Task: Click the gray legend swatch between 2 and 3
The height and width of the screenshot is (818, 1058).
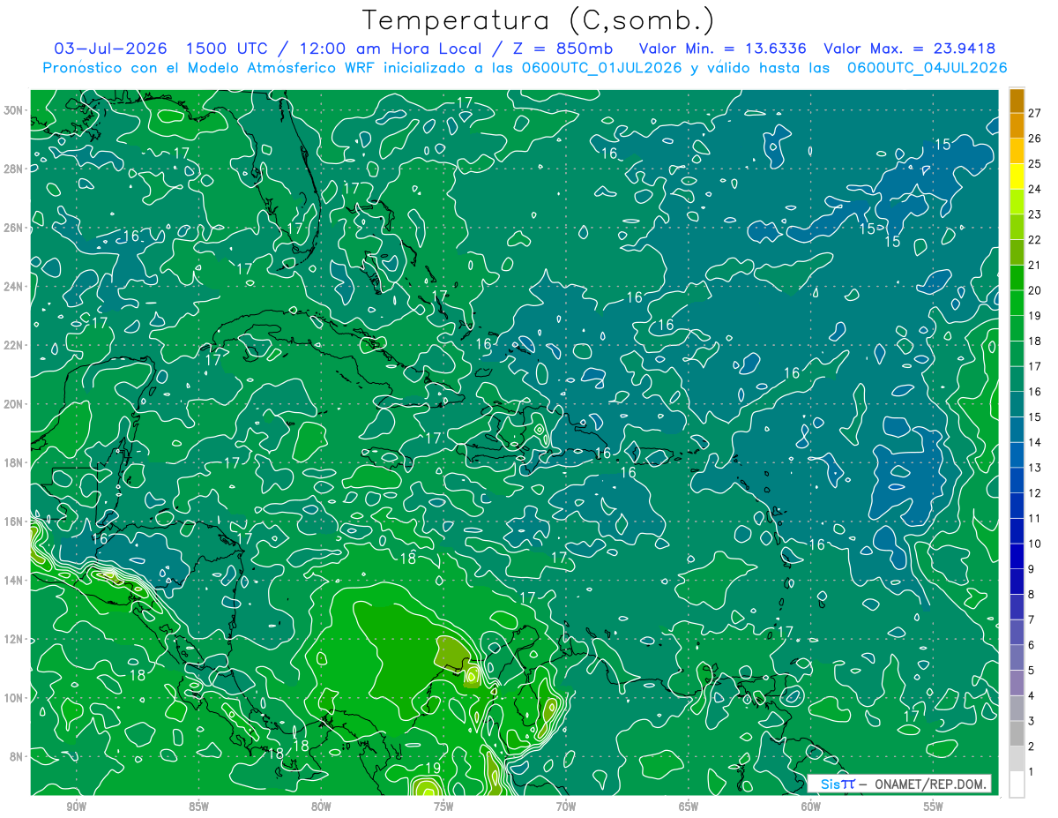Action: click(x=1017, y=734)
